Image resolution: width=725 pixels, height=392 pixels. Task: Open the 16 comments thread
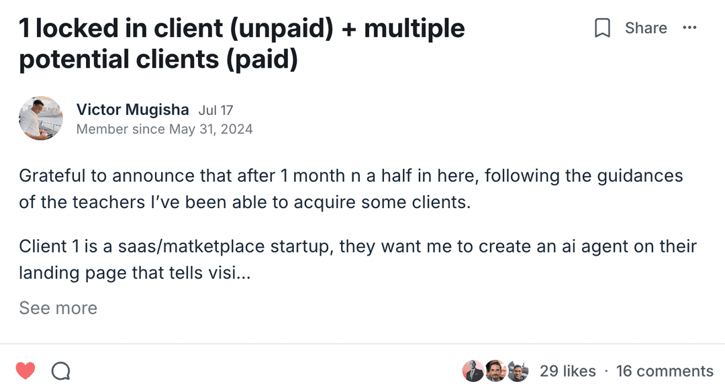pyautogui.click(x=665, y=371)
